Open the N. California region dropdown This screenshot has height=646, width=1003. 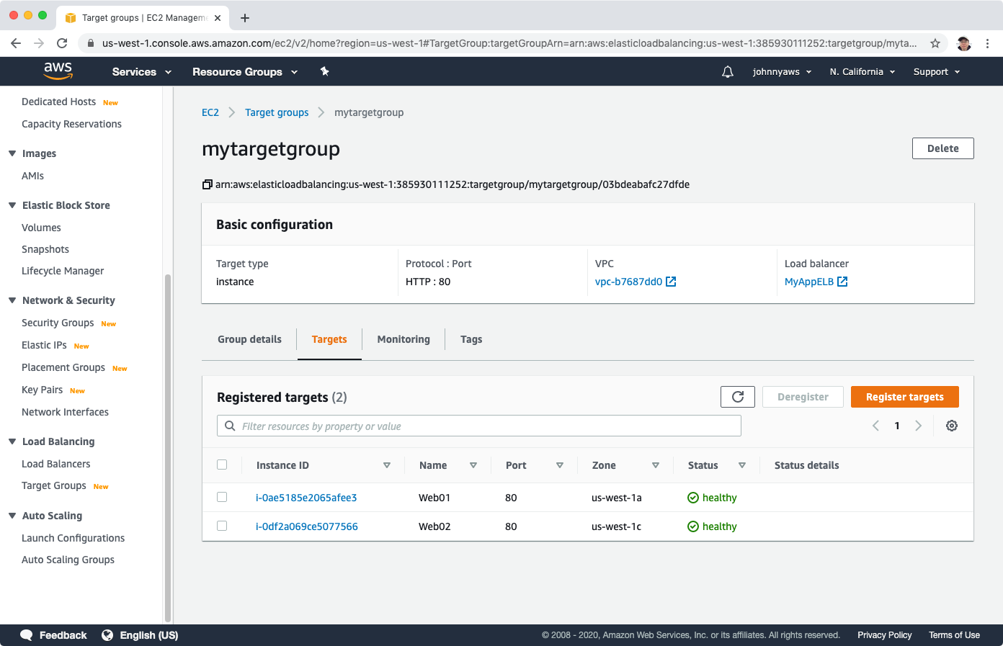click(x=862, y=72)
